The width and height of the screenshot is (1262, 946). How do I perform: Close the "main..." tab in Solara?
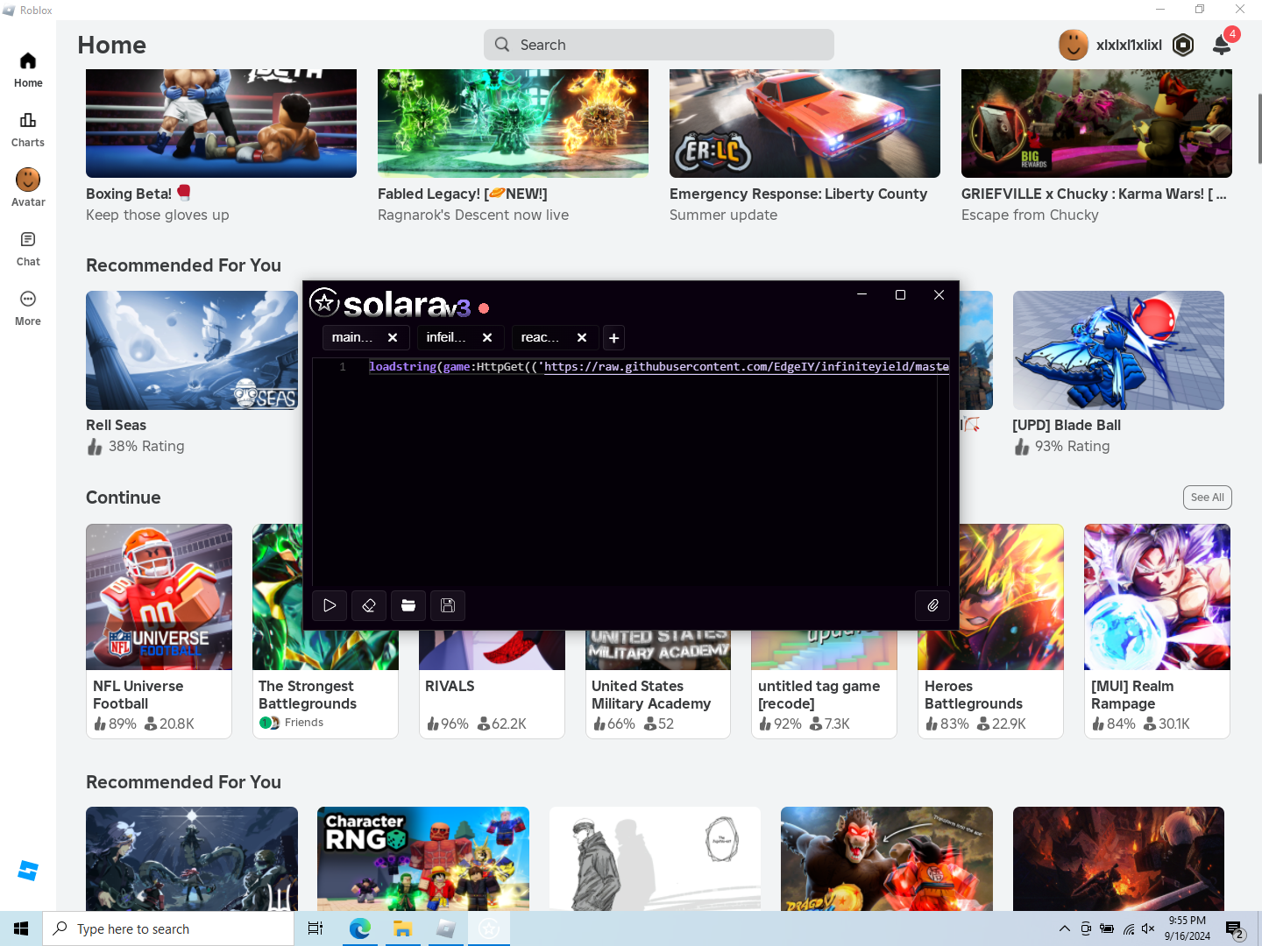[x=393, y=337]
